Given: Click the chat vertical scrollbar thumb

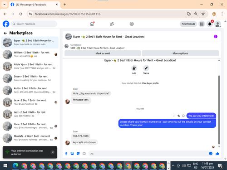Looking at the screenshot, I should [x=219, y=110].
